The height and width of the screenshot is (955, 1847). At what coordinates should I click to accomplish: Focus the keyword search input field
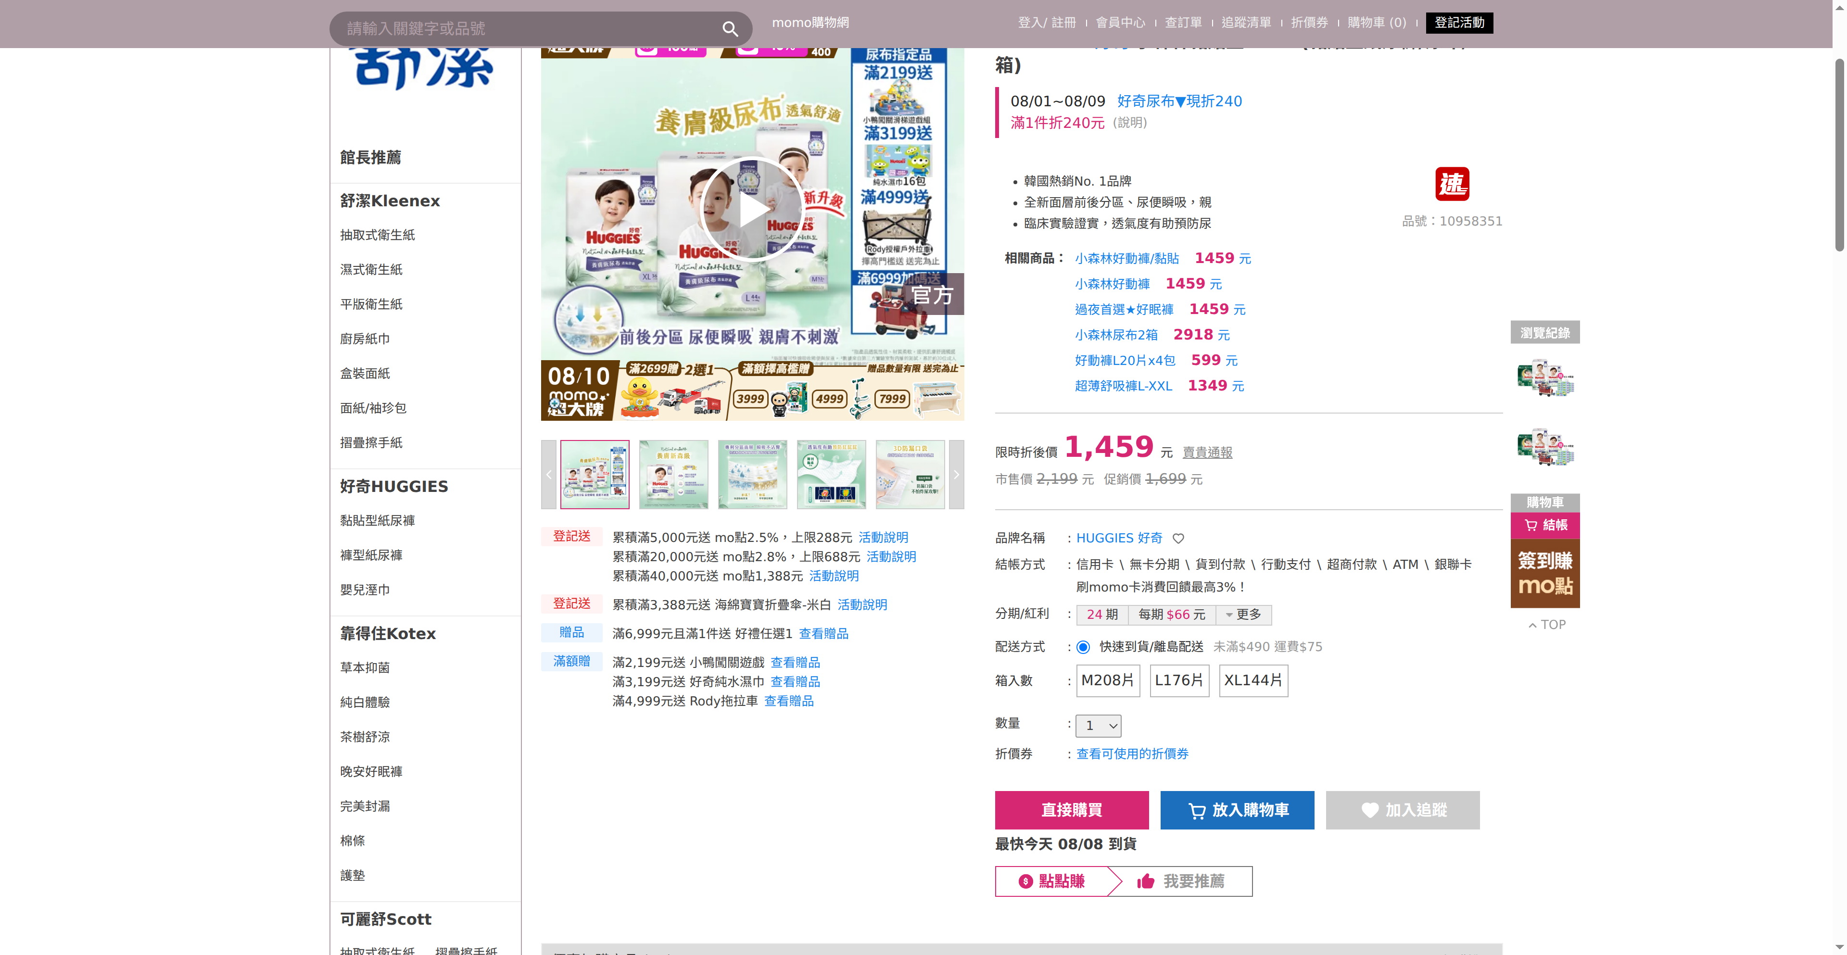(527, 29)
